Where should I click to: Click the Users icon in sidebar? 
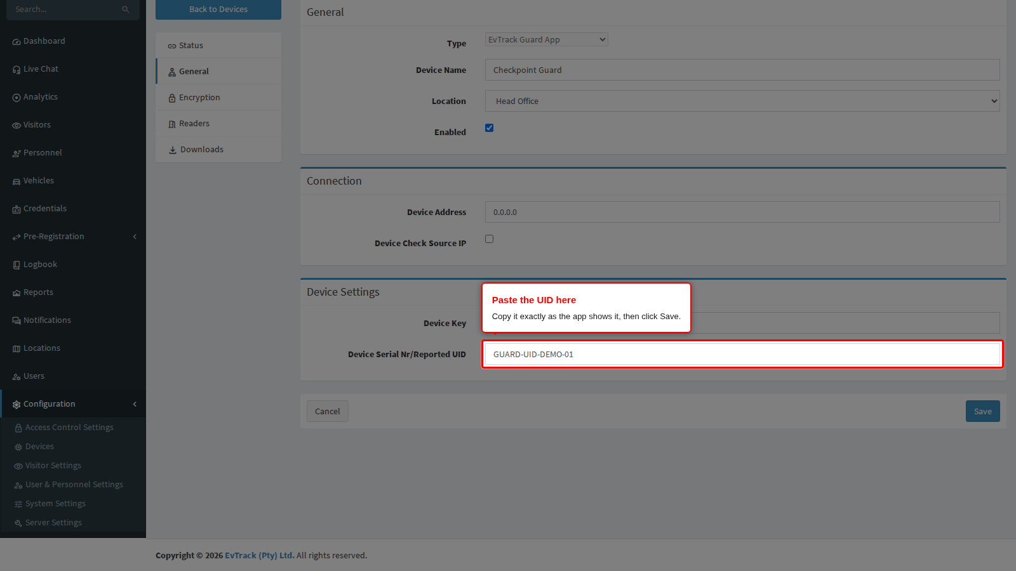click(17, 377)
